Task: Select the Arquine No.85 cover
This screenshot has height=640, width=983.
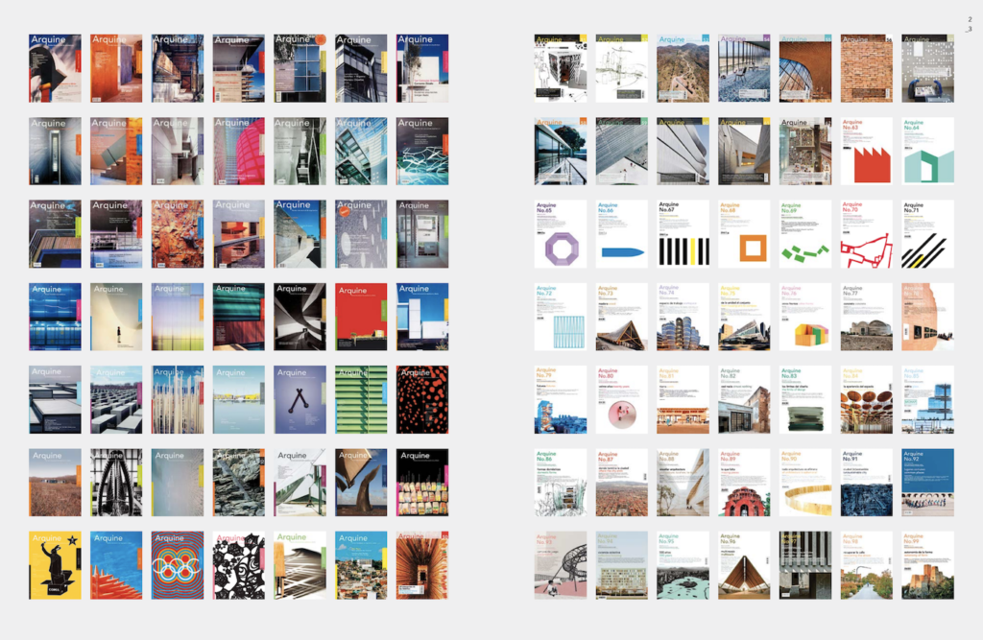Action: click(x=928, y=399)
